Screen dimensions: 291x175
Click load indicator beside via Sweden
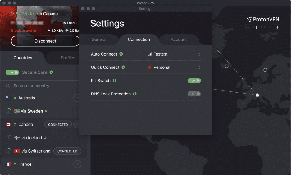(x=8, y=111)
